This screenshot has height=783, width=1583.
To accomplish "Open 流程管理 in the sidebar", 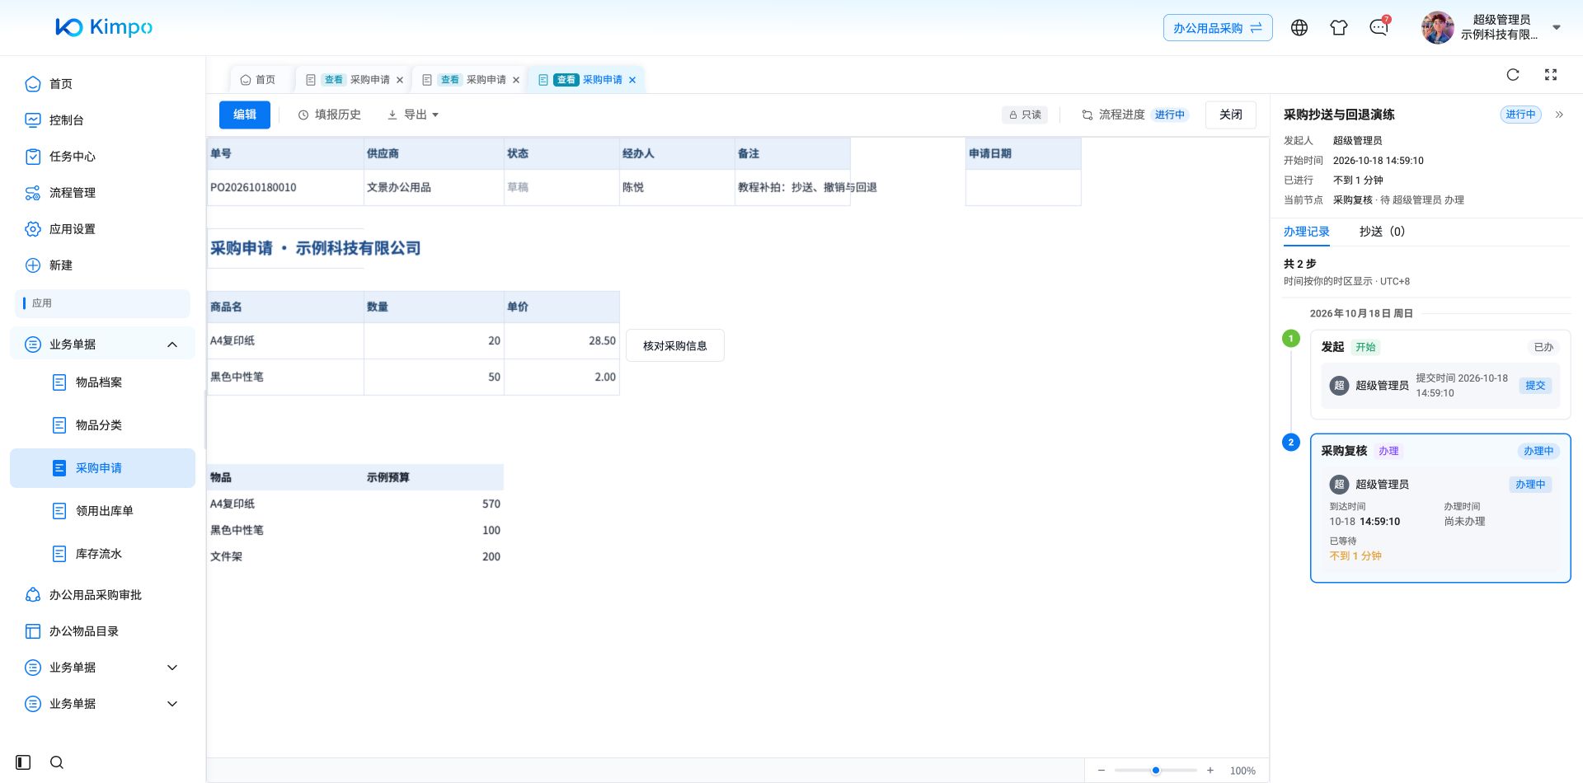I will pos(102,193).
